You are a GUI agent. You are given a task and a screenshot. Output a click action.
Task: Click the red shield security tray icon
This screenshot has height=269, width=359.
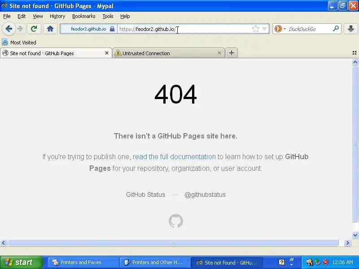click(x=325, y=262)
